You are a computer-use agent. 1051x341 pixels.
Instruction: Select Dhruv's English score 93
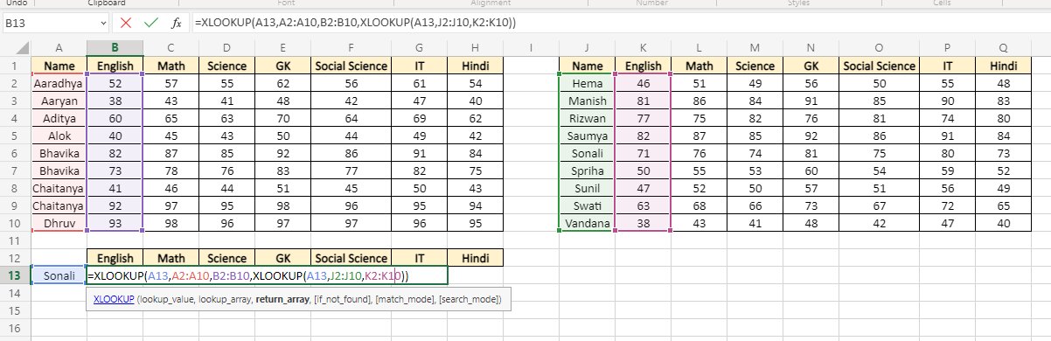pyautogui.click(x=115, y=223)
